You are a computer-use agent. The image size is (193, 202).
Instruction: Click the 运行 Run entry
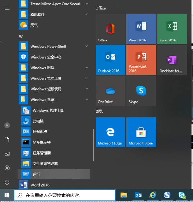[54, 174]
